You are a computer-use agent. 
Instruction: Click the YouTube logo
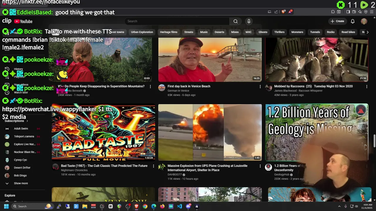pyautogui.click(x=23, y=21)
